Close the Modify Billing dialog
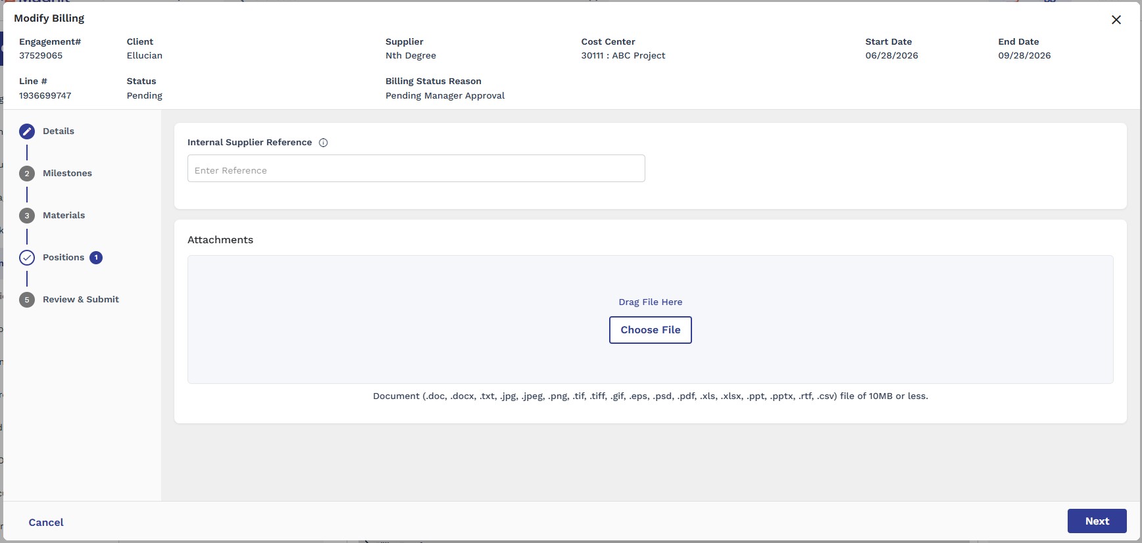Viewport: 1142px width, 543px height. tap(1116, 20)
